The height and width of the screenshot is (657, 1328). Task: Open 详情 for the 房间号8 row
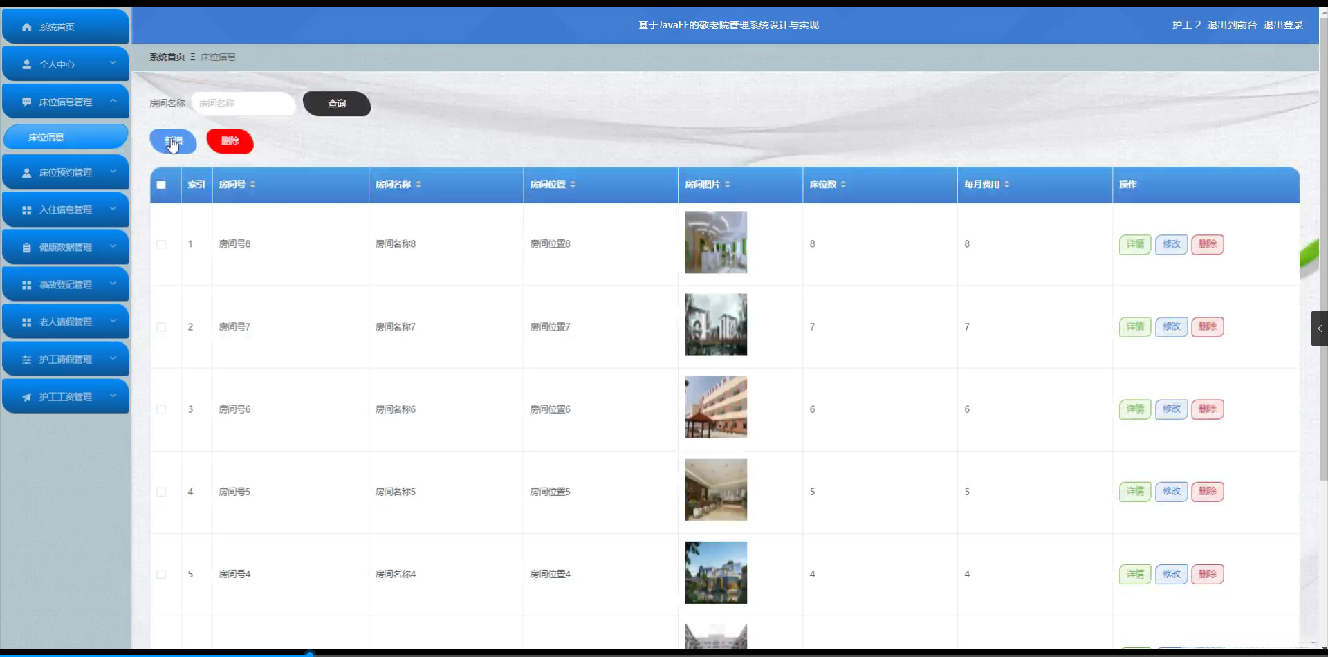pyautogui.click(x=1135, y=244)
